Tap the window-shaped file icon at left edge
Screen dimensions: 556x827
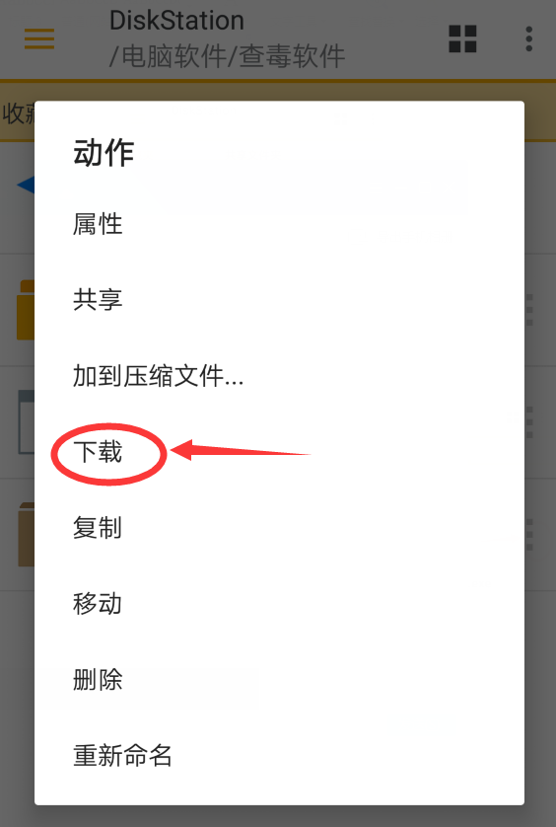(x=27, y=422)
